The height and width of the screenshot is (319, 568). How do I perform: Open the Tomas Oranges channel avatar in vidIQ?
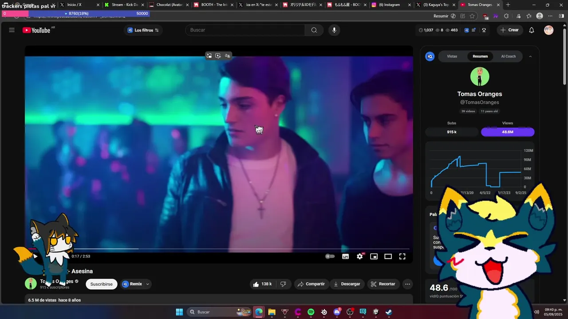point(480,77)
